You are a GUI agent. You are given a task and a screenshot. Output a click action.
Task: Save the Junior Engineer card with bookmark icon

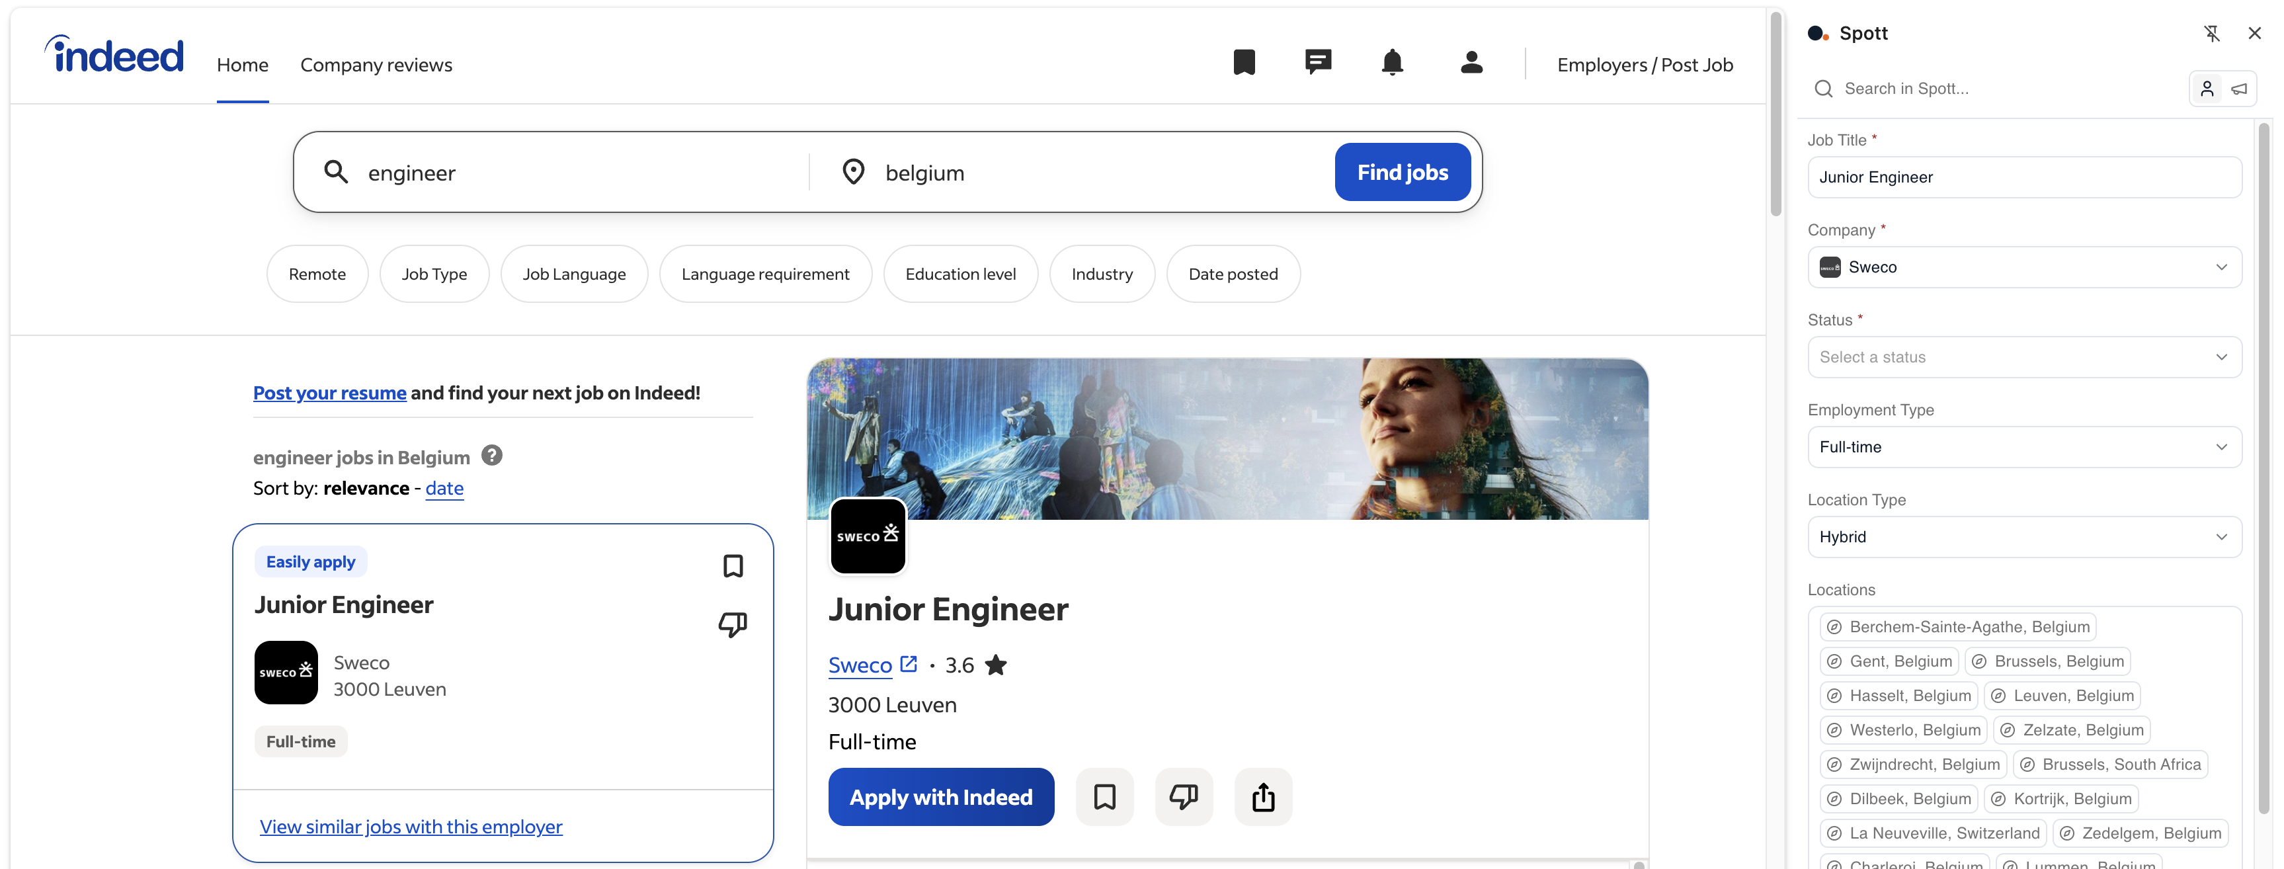click(x=733, y=565)
